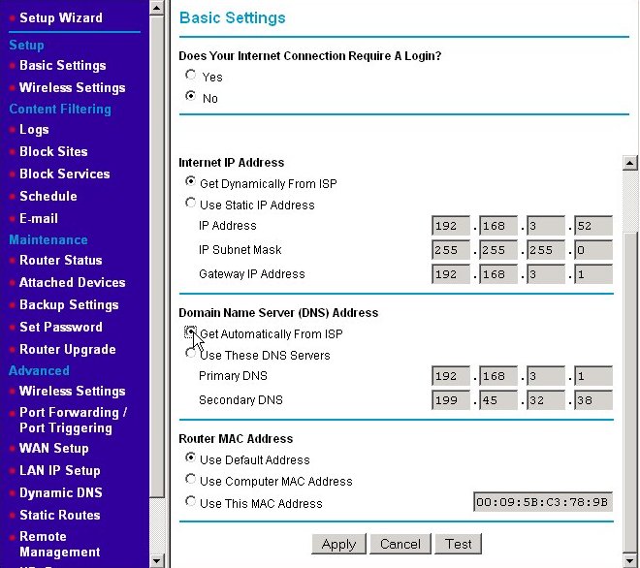Click settings pane scrollbar down arrow

(630, 561)
